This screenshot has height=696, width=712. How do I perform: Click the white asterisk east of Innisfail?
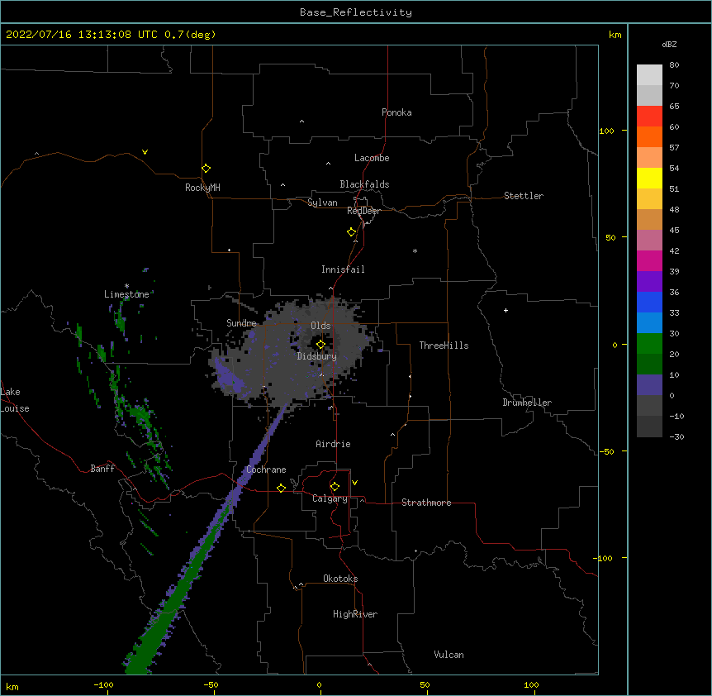click(415, 250)
